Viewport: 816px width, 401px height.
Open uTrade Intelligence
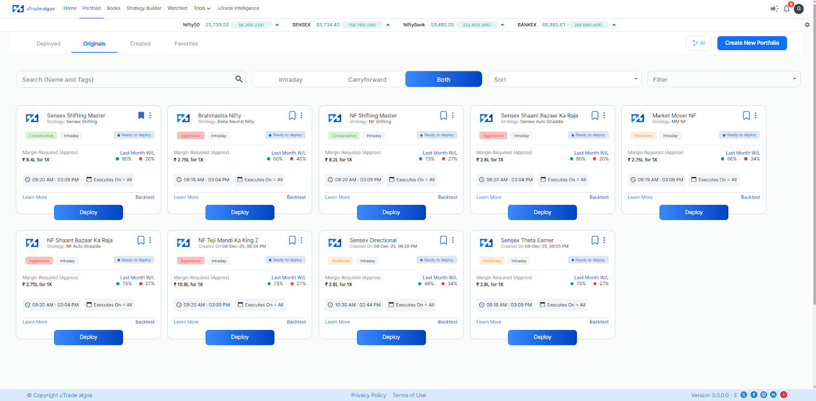239,8
